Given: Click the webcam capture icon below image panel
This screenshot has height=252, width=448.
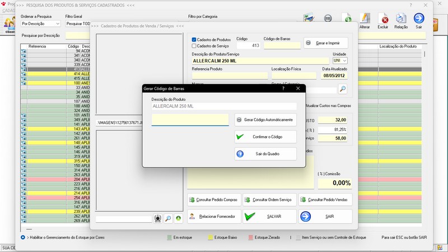Looking at the screenshot, I should (158, 218).
